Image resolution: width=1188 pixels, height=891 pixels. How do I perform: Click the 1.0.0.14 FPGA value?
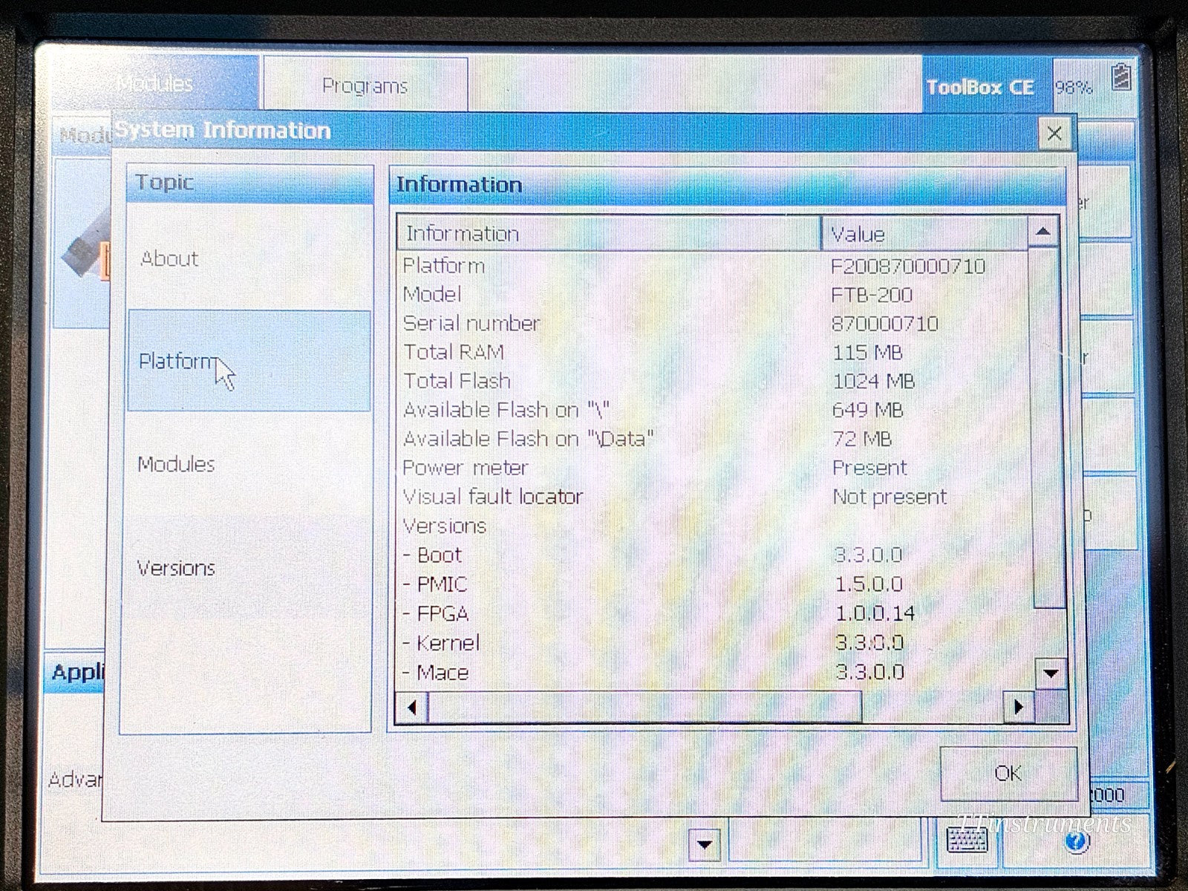pyautogui.click(x=875, y=613)
